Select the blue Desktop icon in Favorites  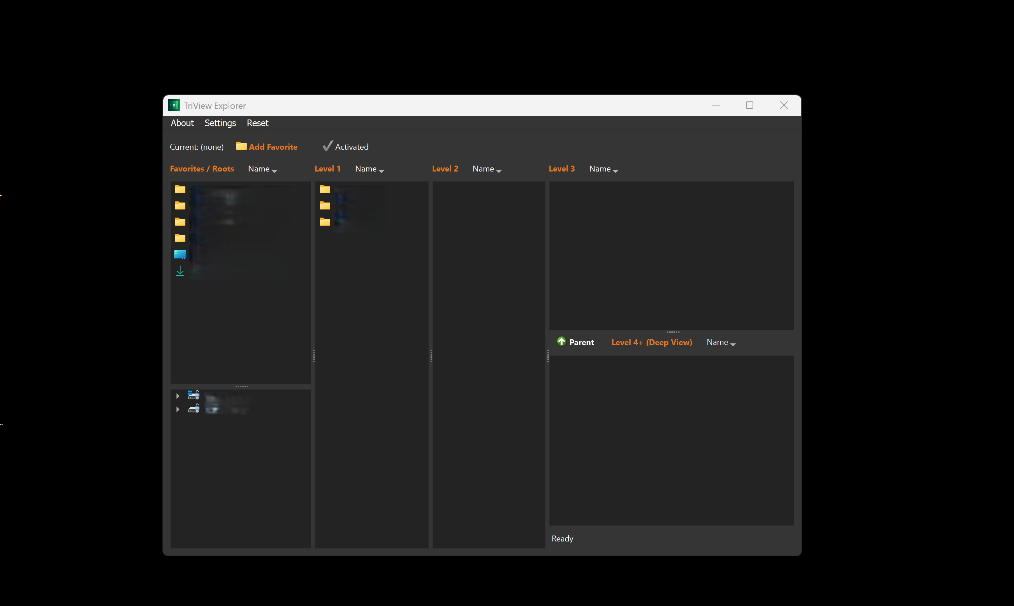[180, 254]
